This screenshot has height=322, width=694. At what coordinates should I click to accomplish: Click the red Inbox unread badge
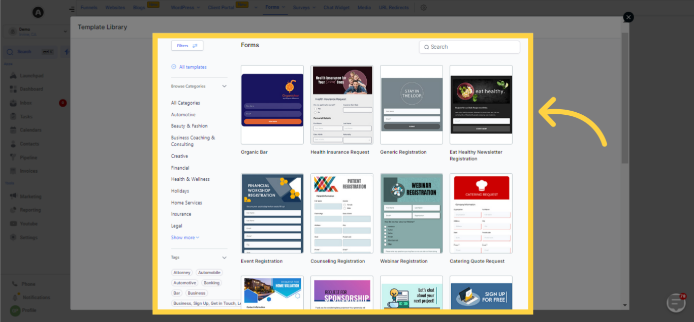(63, 103)
